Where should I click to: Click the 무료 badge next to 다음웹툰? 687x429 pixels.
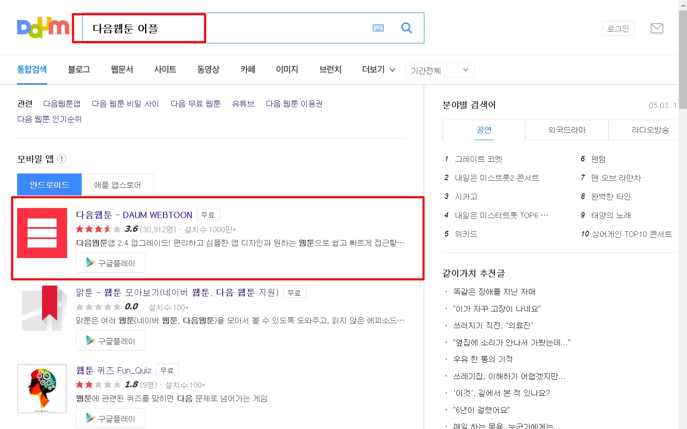coord(208,214)
